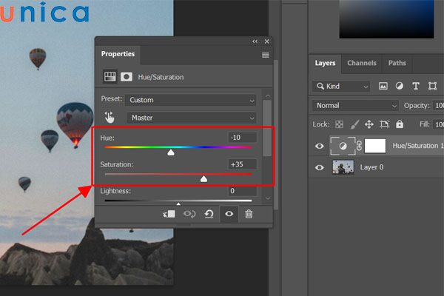Image resolution: width=444 pixels, height=296 pixels.
Task: Hide Layer 0 using its eye icon
Action: coord(320,167)
